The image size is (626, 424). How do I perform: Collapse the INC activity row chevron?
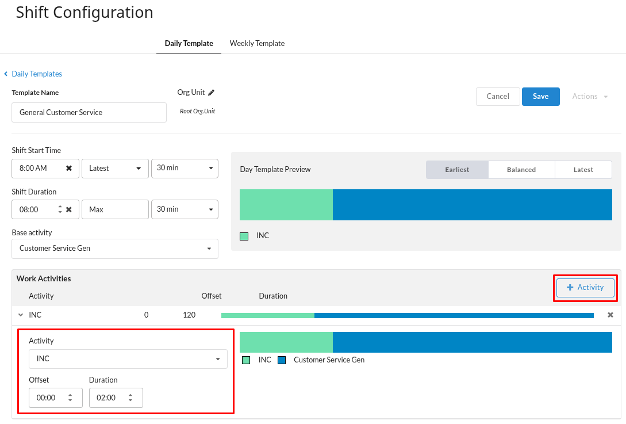coord(21,315)
